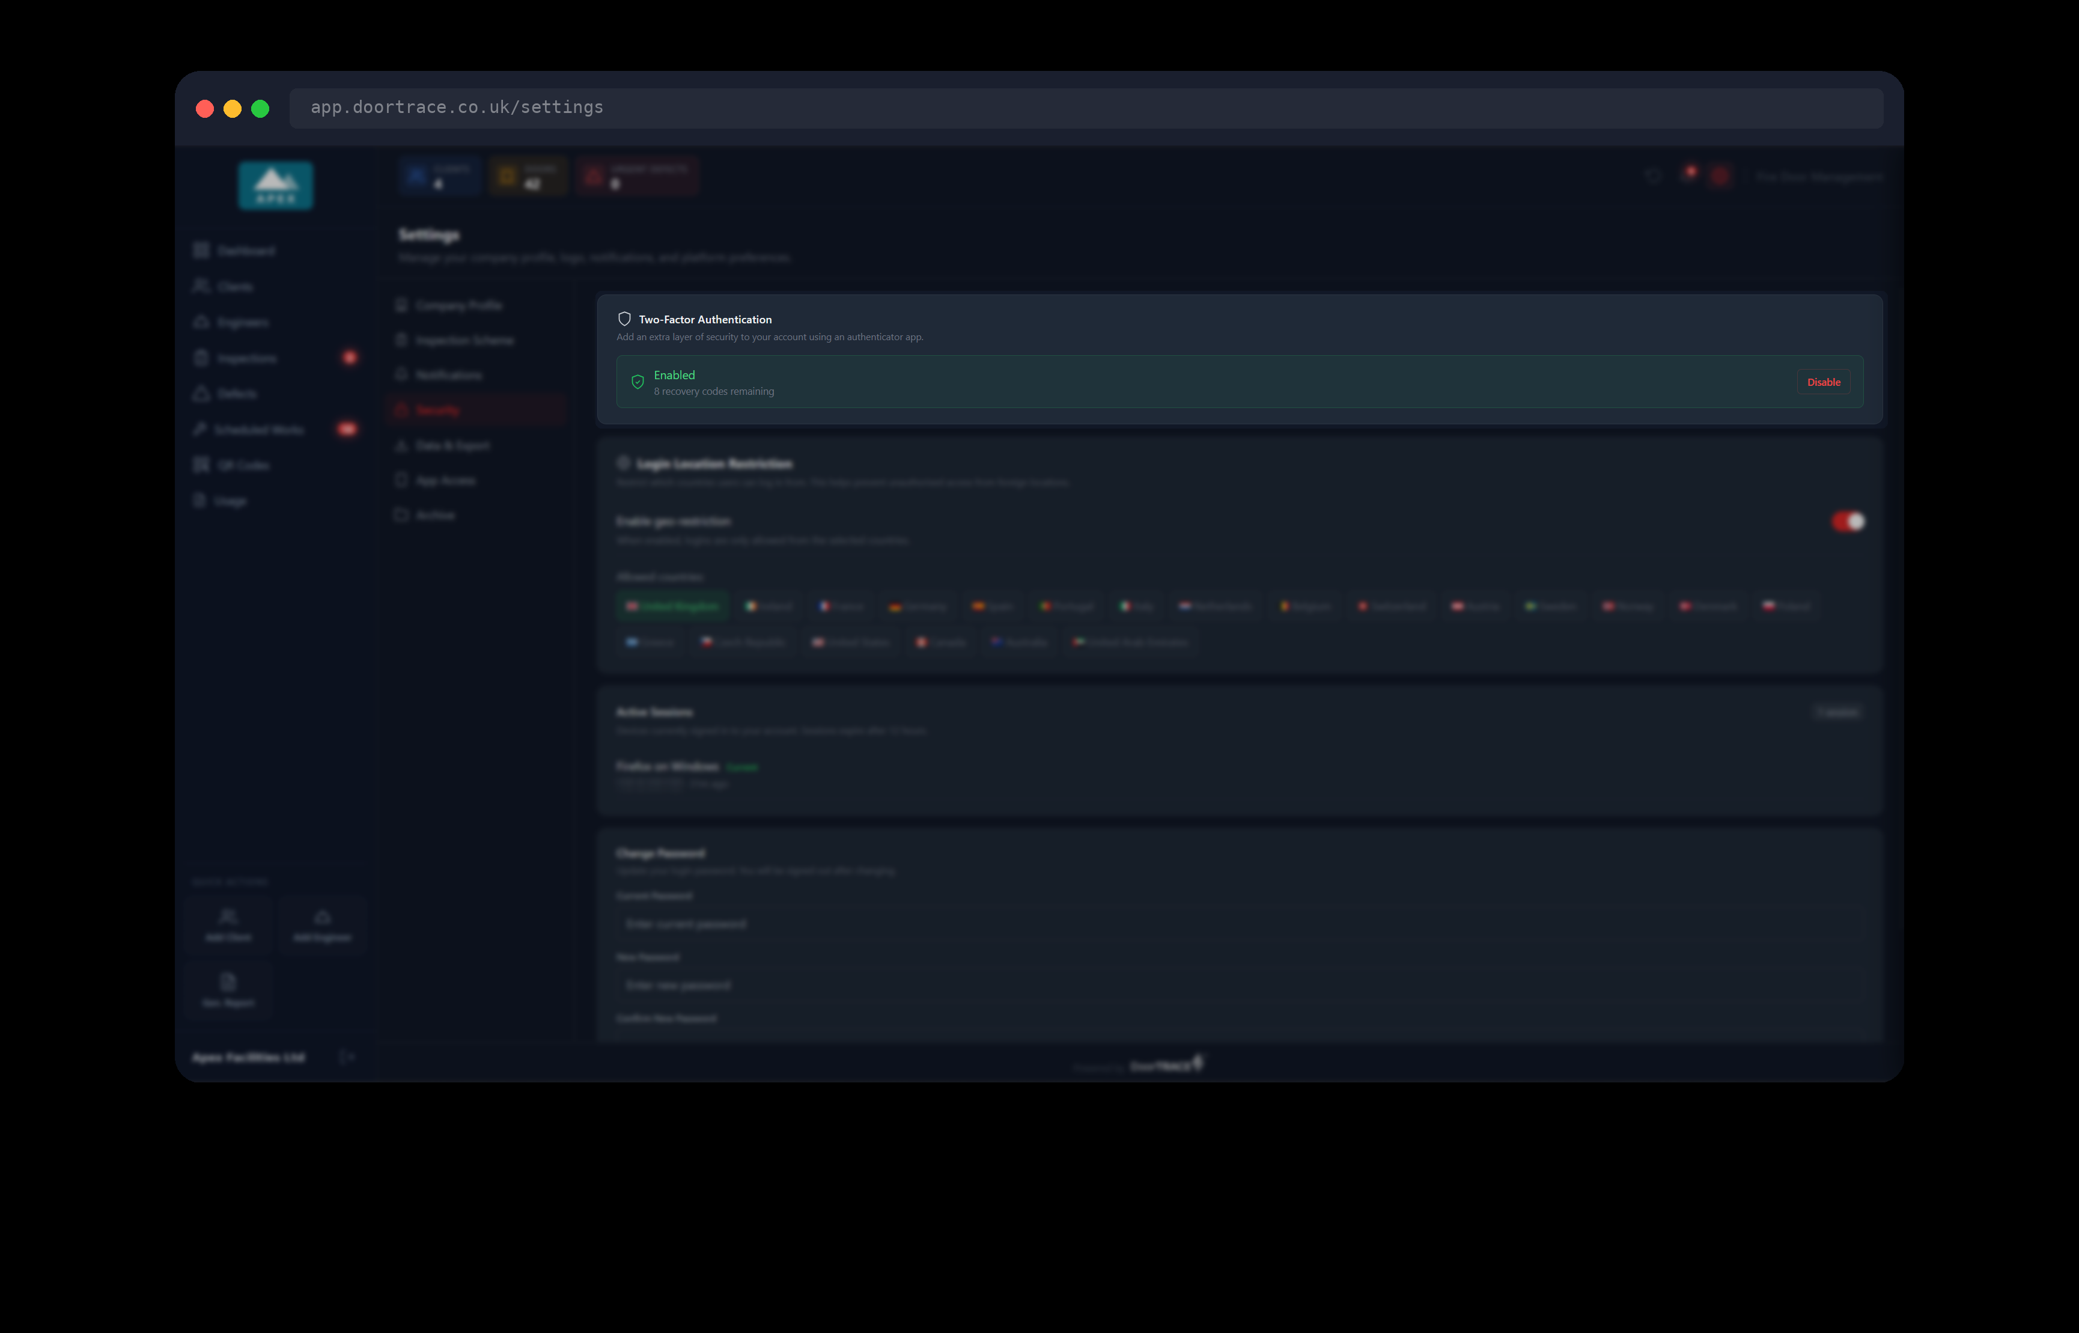Toggle the Enable geo-restriction switch

(1847, 521)
